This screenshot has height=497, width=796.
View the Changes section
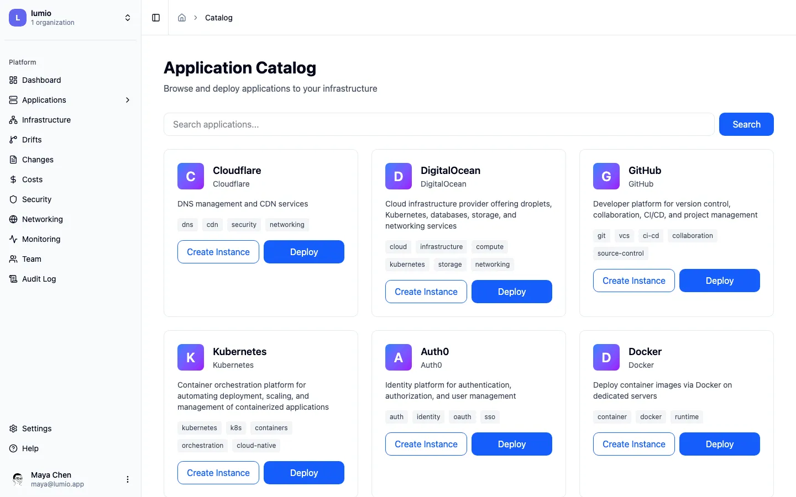(x=37, y=160)
